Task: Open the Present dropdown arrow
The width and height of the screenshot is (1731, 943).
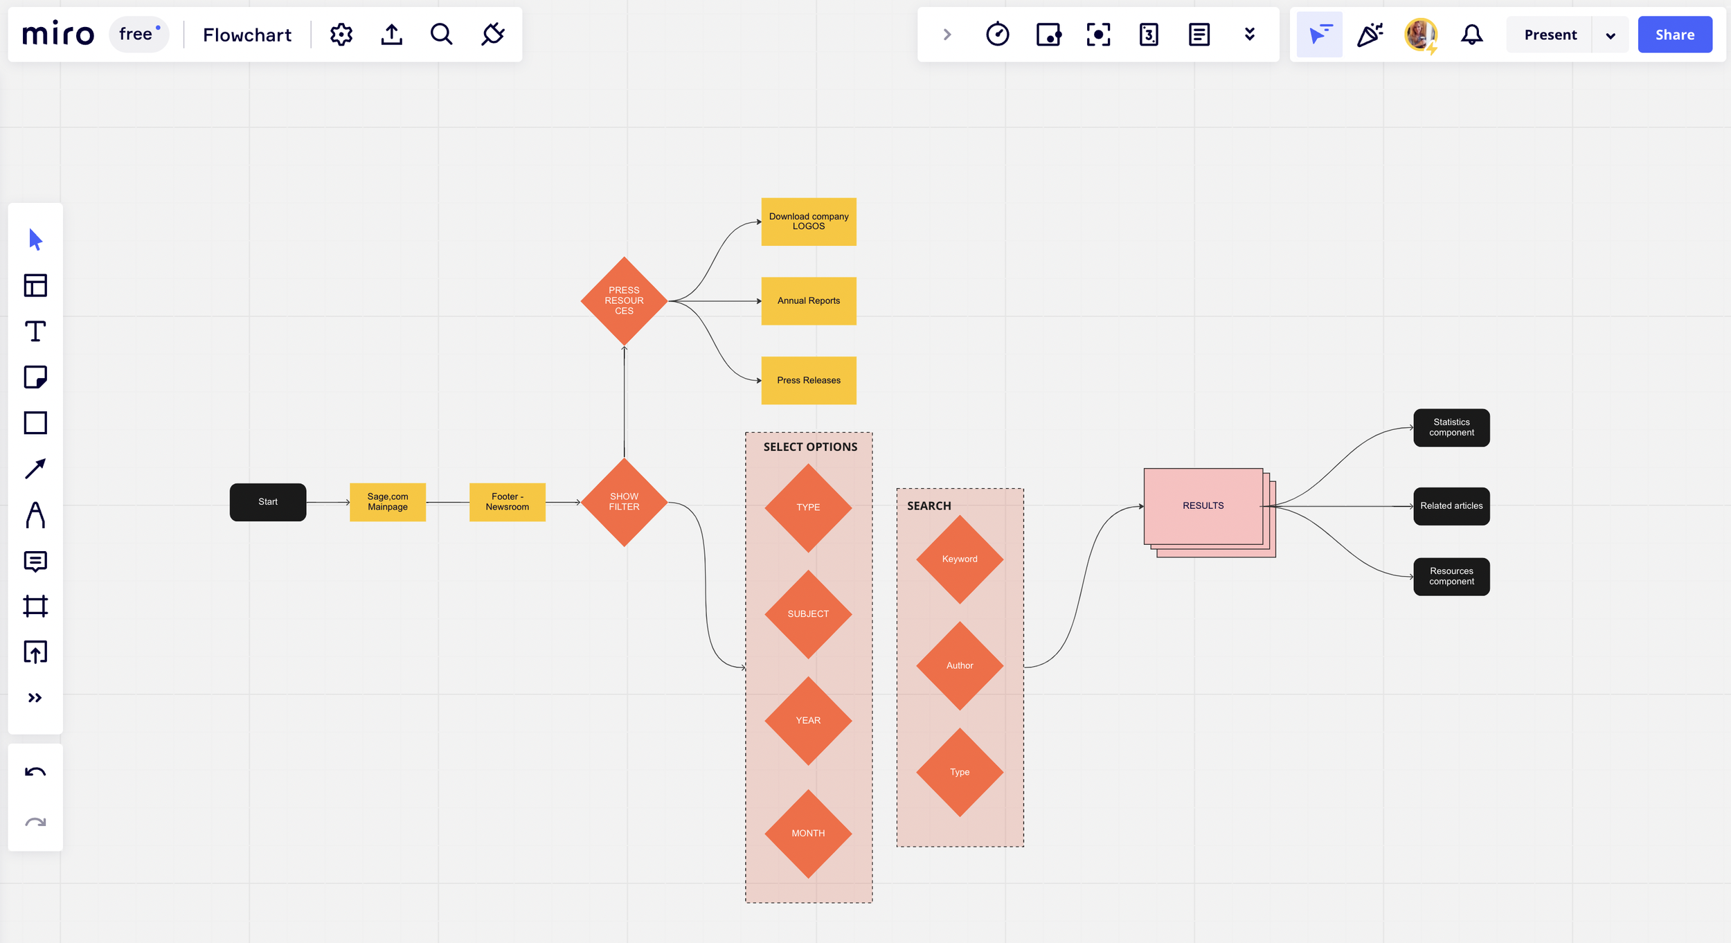Action: [1611, 35]
